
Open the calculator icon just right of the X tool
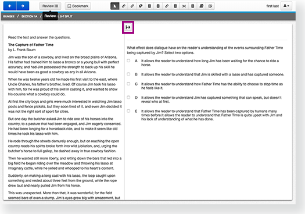[192, 6]
